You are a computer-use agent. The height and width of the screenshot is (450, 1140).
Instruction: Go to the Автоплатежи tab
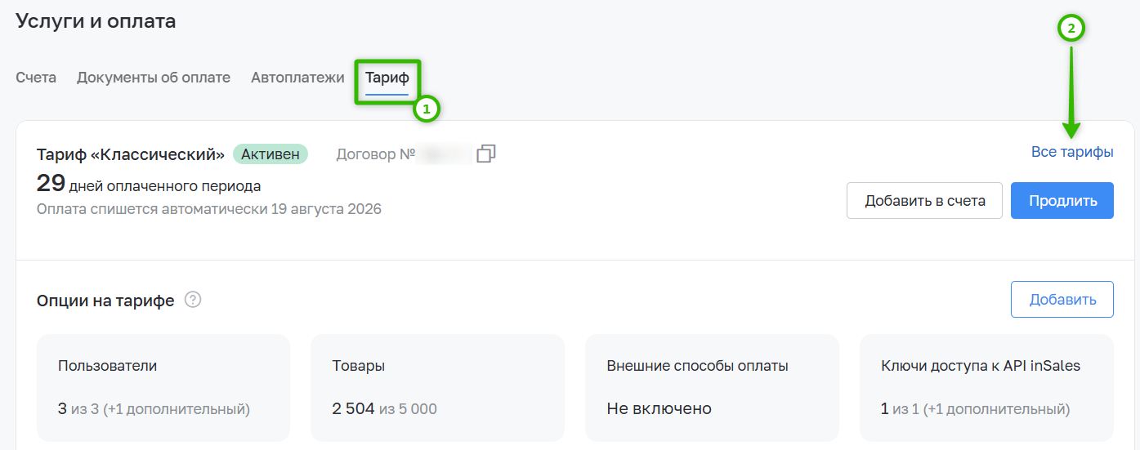[297, 78]
